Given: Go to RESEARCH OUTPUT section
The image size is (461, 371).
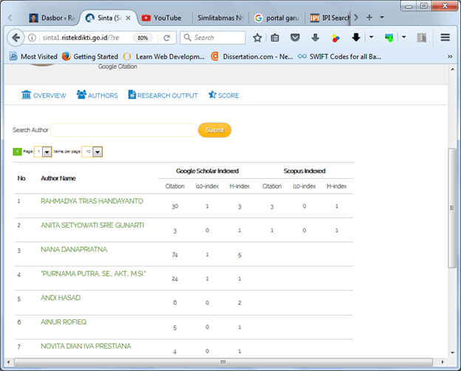Looking at the screenshot, I should point(163,95).
